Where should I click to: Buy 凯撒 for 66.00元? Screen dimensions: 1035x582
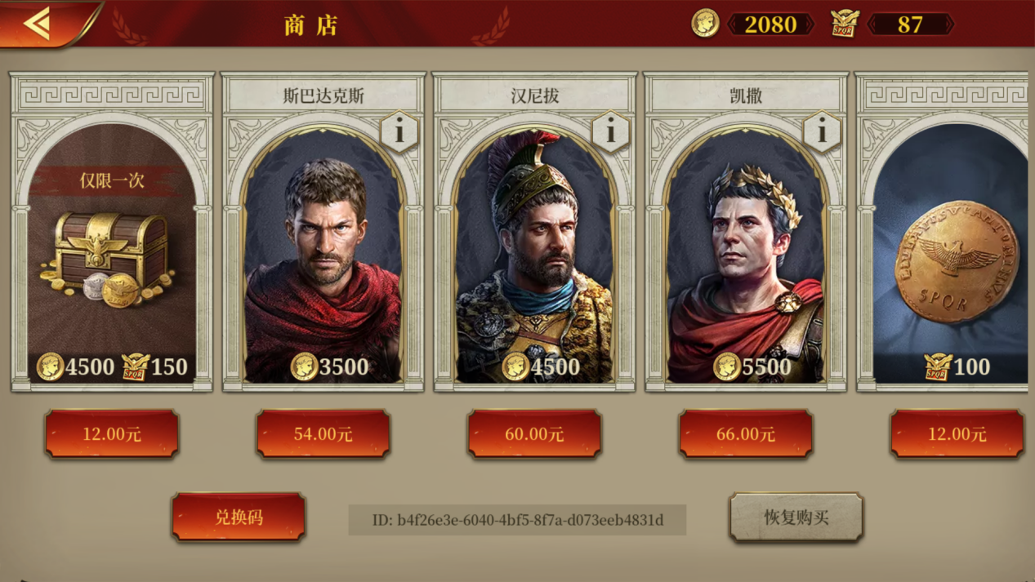(x=746, y=433)
